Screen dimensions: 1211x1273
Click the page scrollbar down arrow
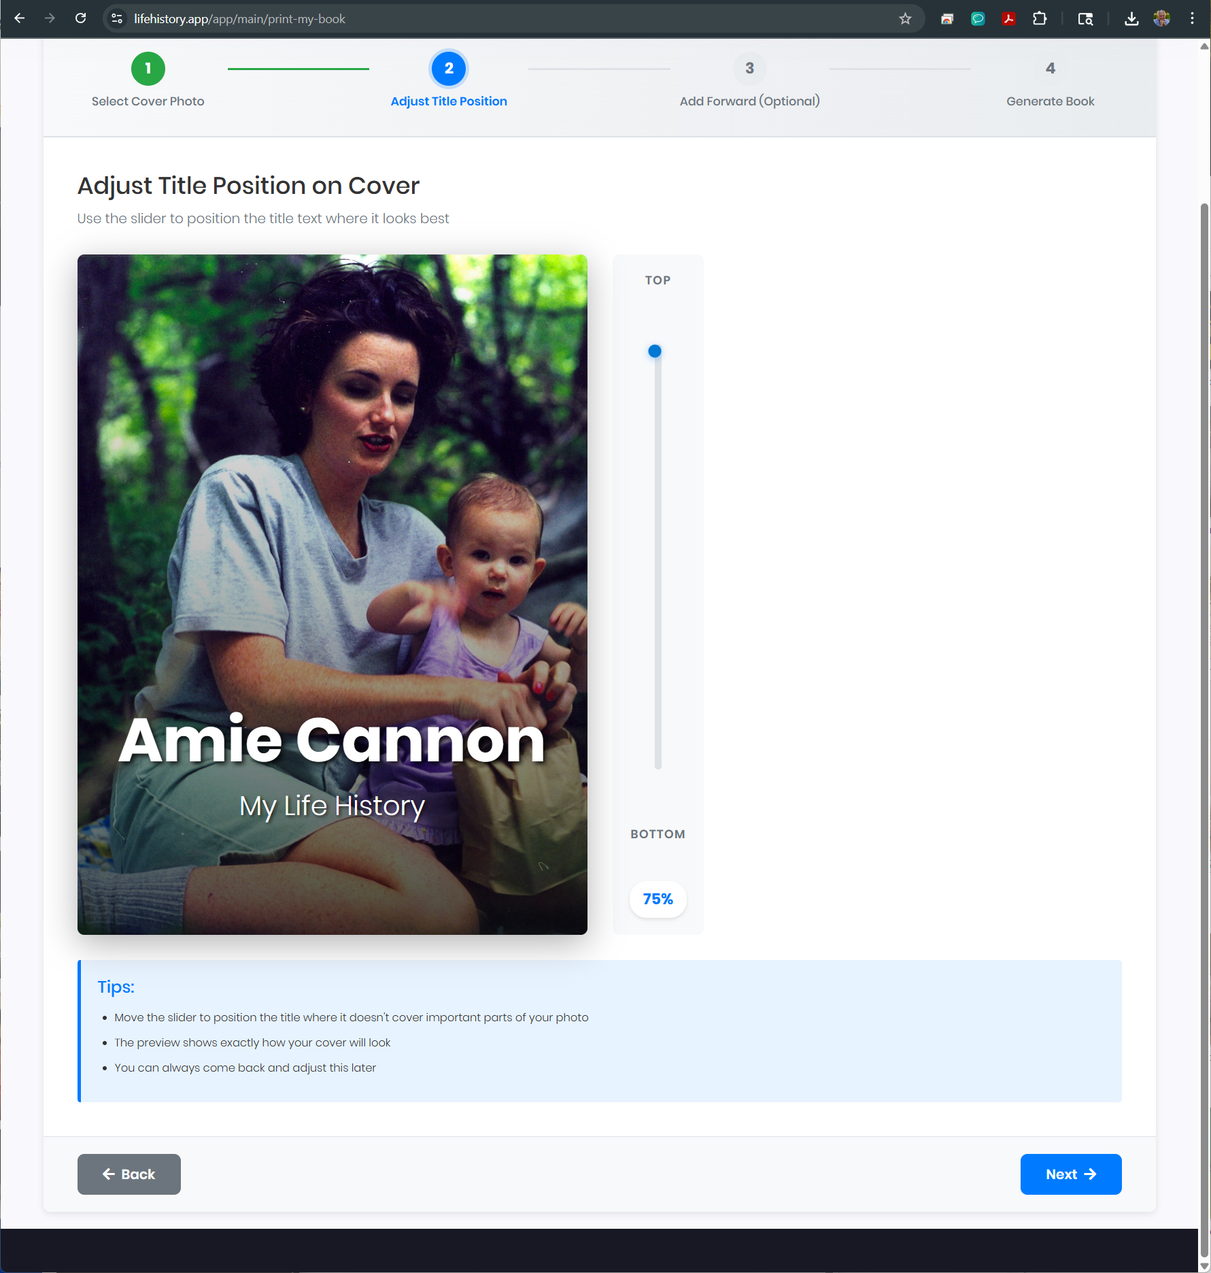pos(1204,1266)
